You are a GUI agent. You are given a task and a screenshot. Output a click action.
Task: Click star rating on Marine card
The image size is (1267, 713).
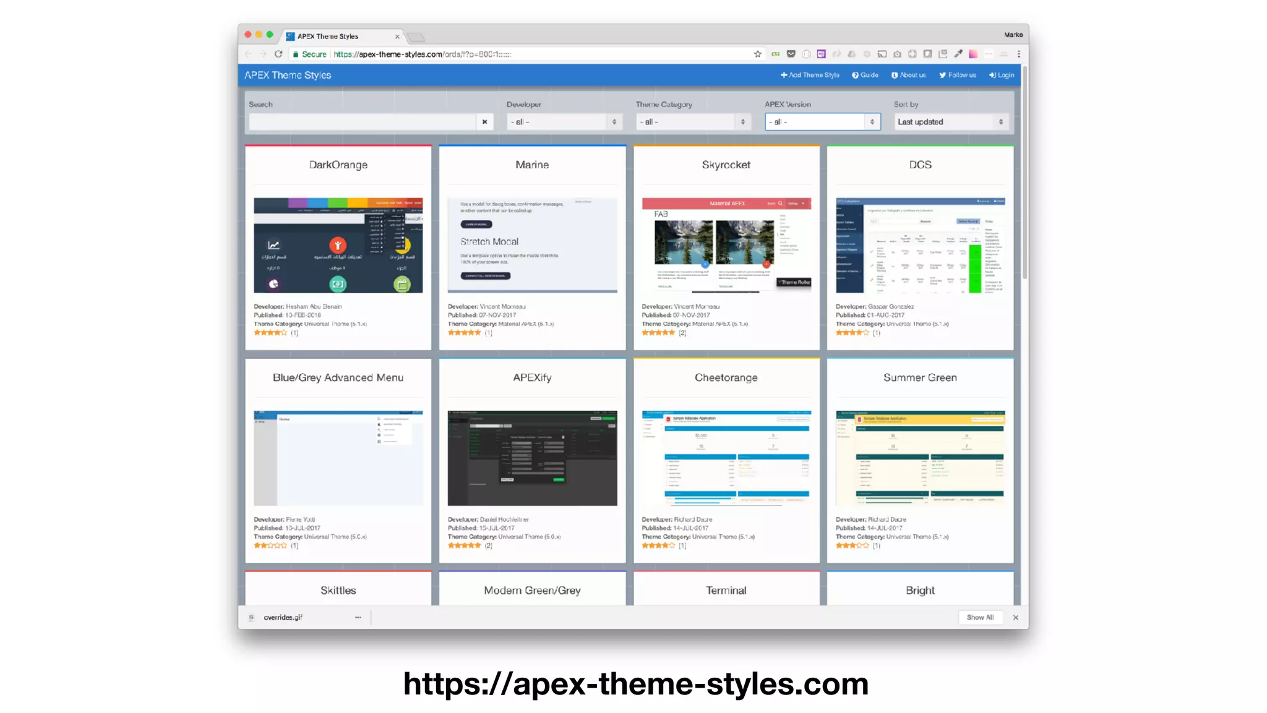click(x=465, y=333)
